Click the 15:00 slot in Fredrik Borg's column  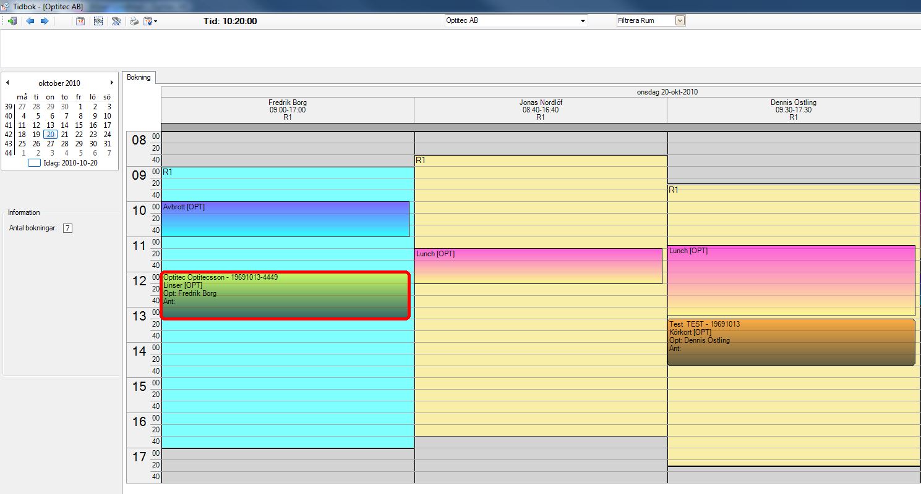tap(288, 384)
